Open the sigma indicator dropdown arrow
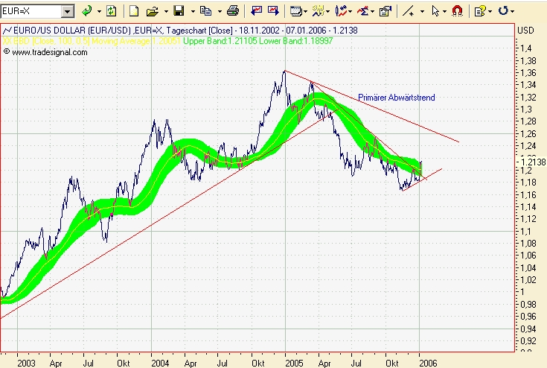The image size is (547, 368). tap(373, 11)
